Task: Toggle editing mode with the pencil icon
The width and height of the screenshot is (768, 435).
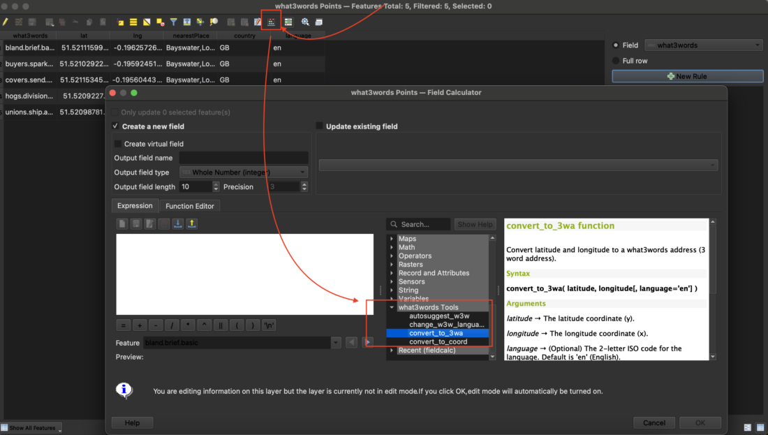Action: (6, 22)
